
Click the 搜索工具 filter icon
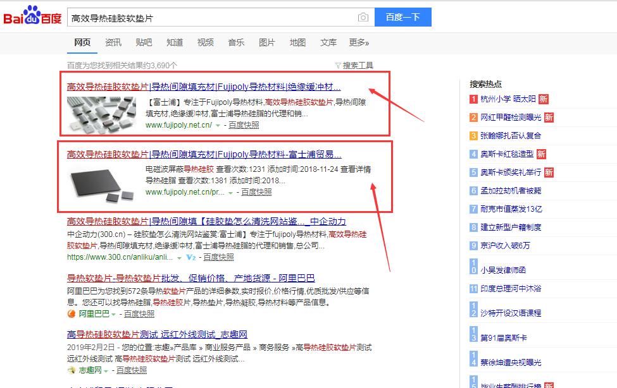(x=339, y=65)
